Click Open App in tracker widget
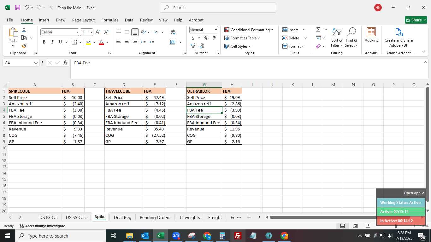Screen dimensions: 431x242 [414, 193]
